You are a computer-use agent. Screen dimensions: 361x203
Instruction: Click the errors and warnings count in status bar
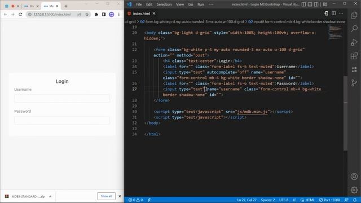click(x=135, y=200)
